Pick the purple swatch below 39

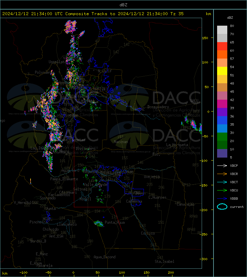(222, 112)
